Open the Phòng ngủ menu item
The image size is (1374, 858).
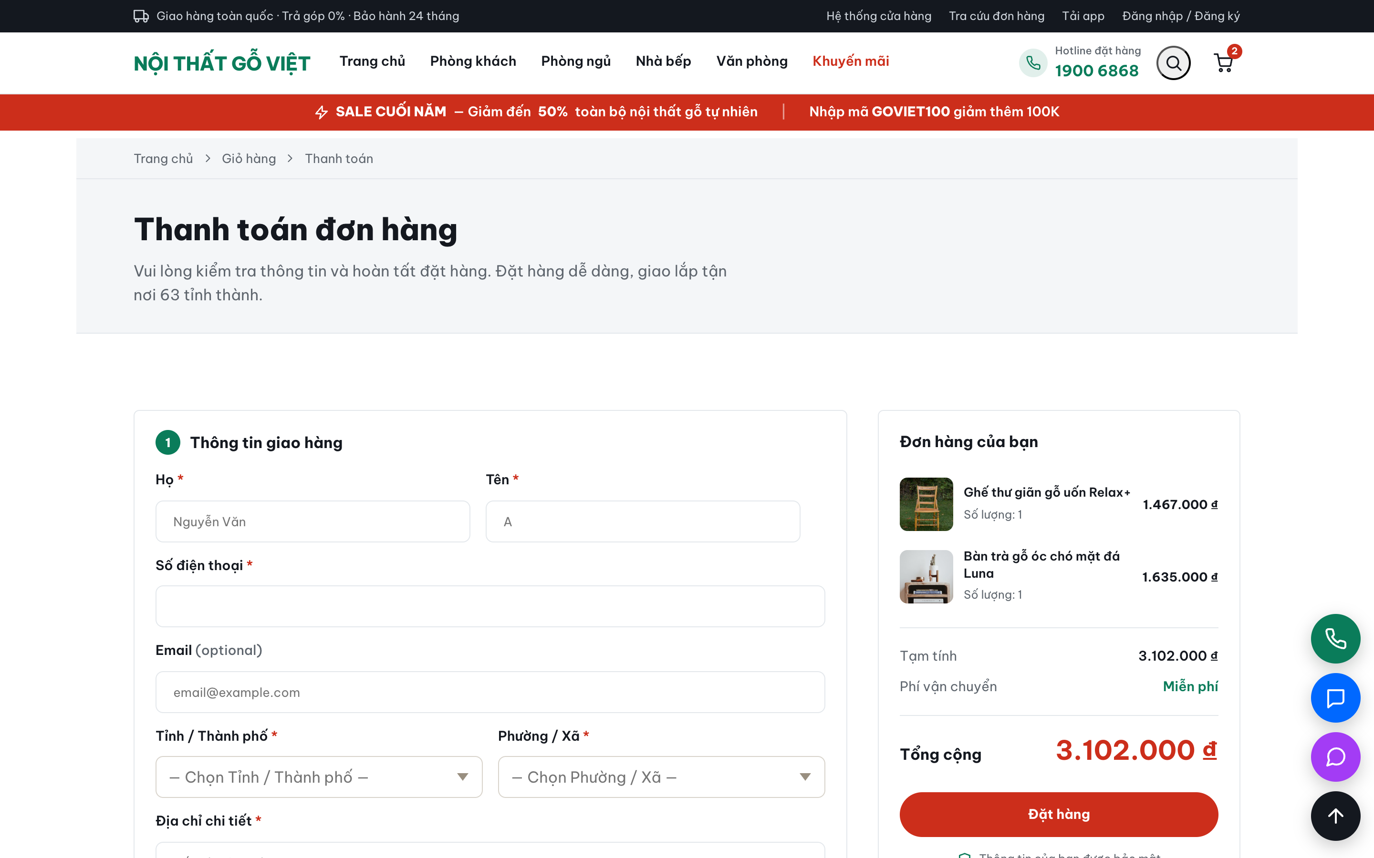click(x=576, y=61)
